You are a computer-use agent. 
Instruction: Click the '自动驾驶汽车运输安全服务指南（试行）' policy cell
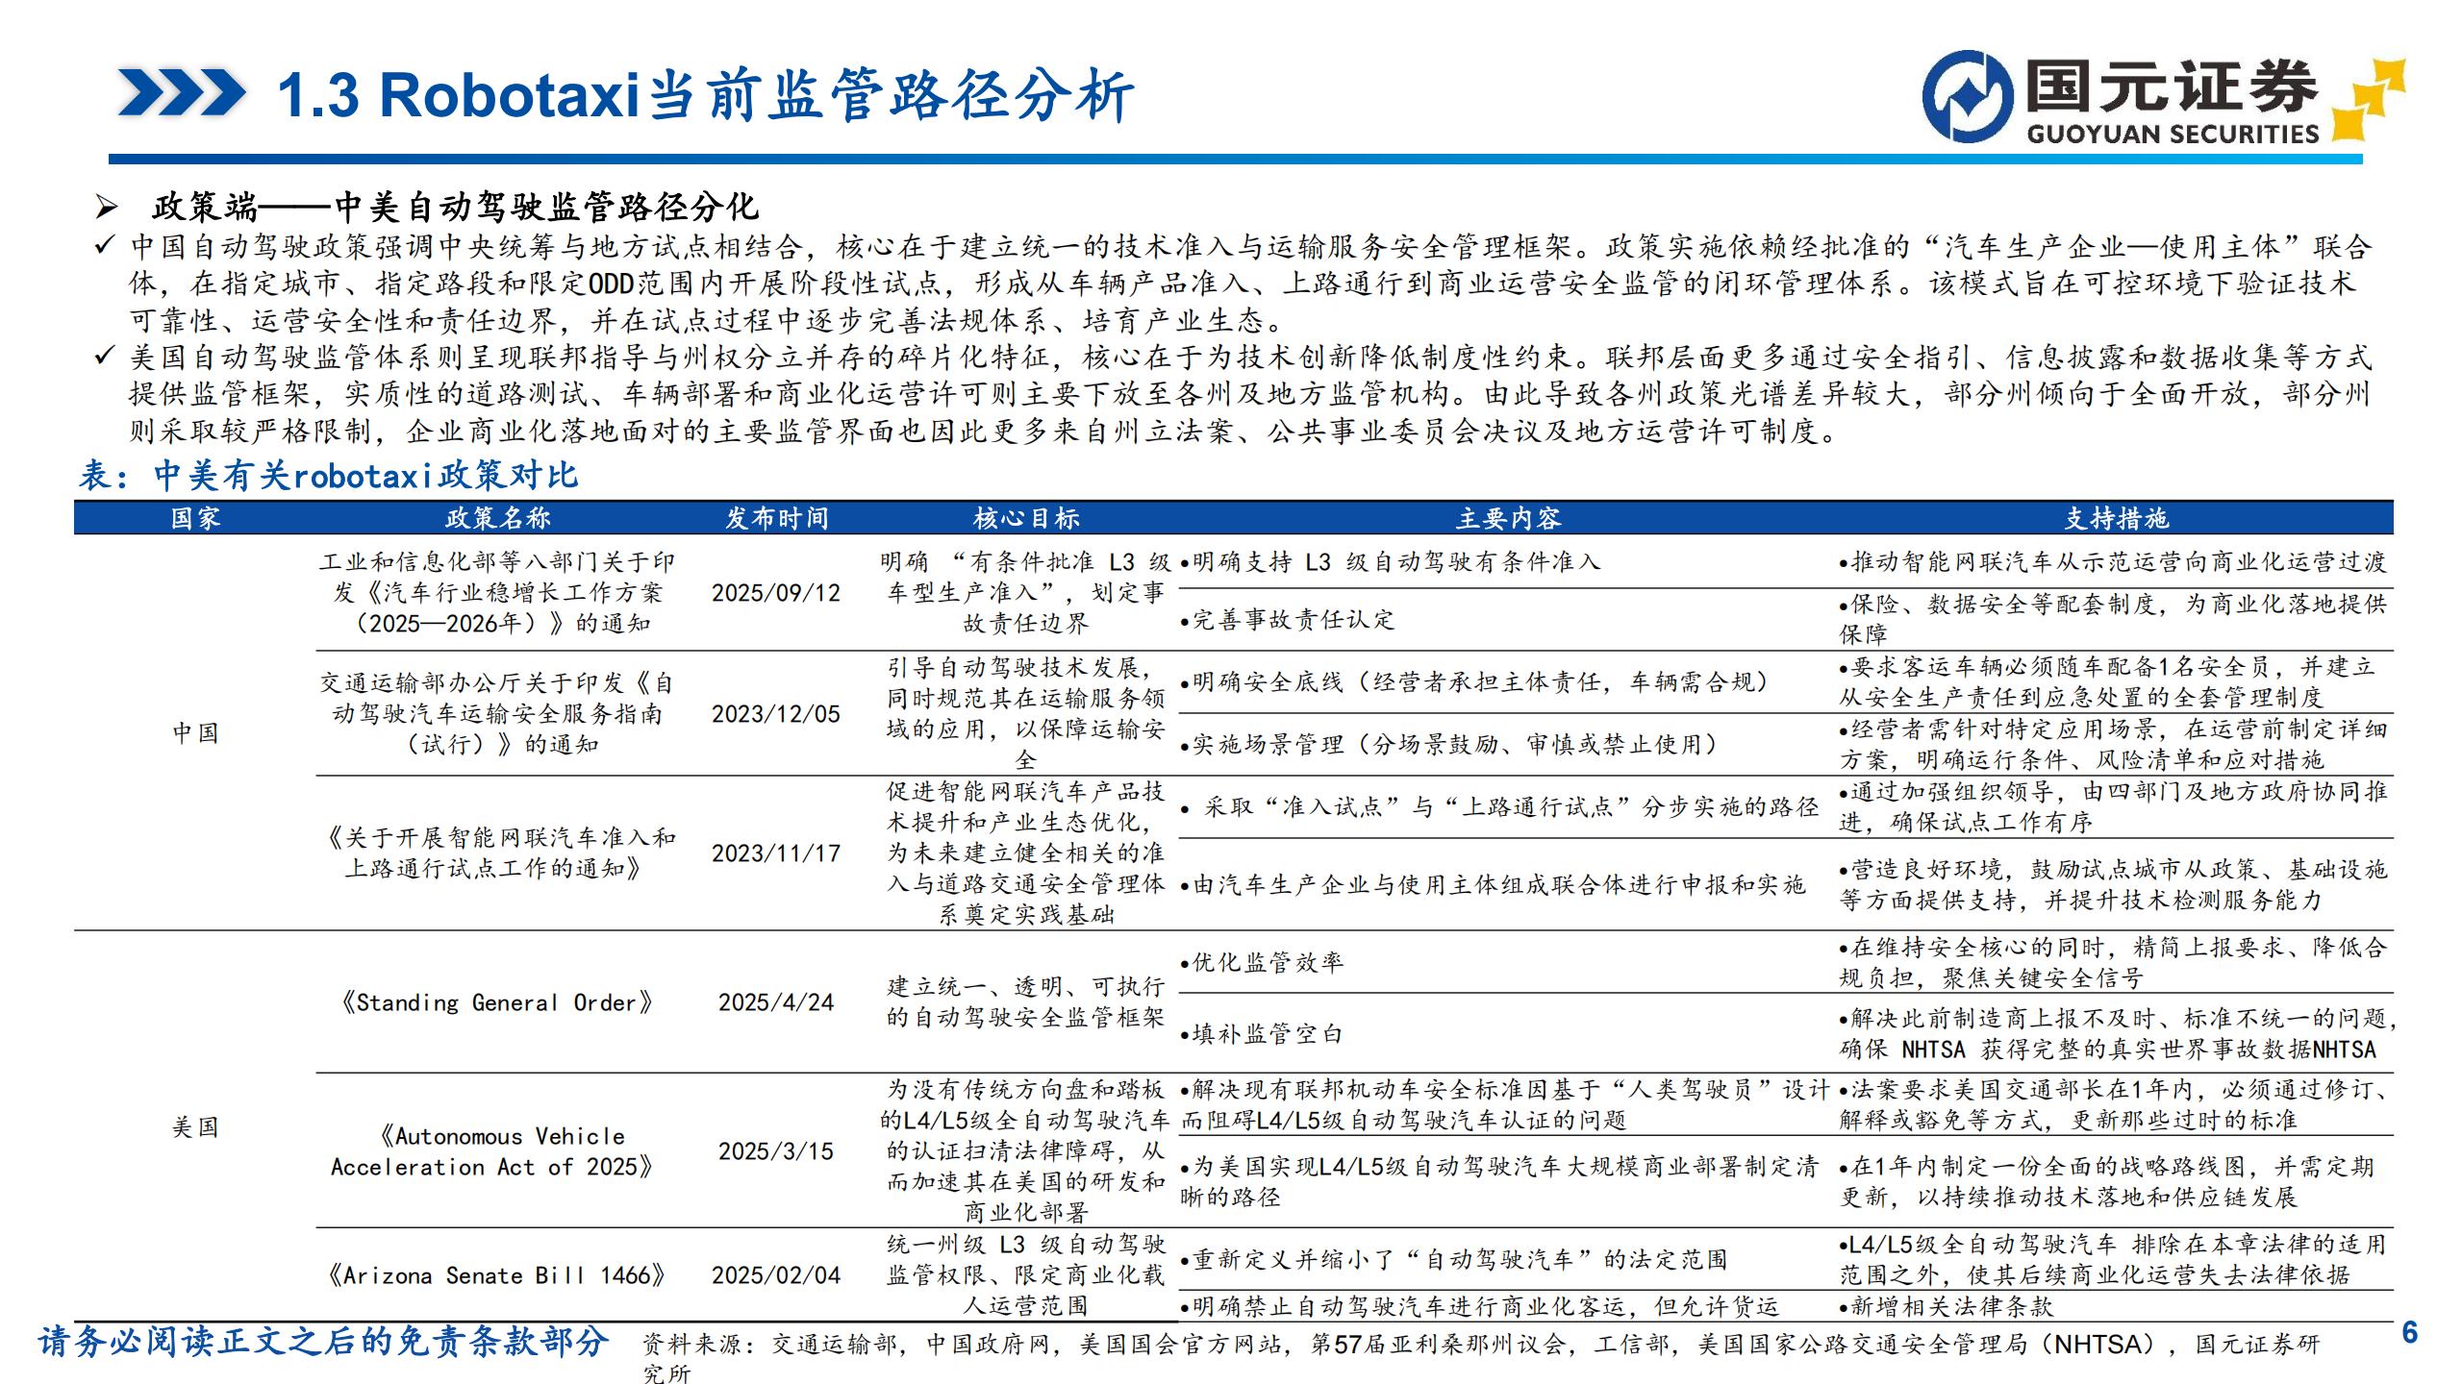[496, 714]
